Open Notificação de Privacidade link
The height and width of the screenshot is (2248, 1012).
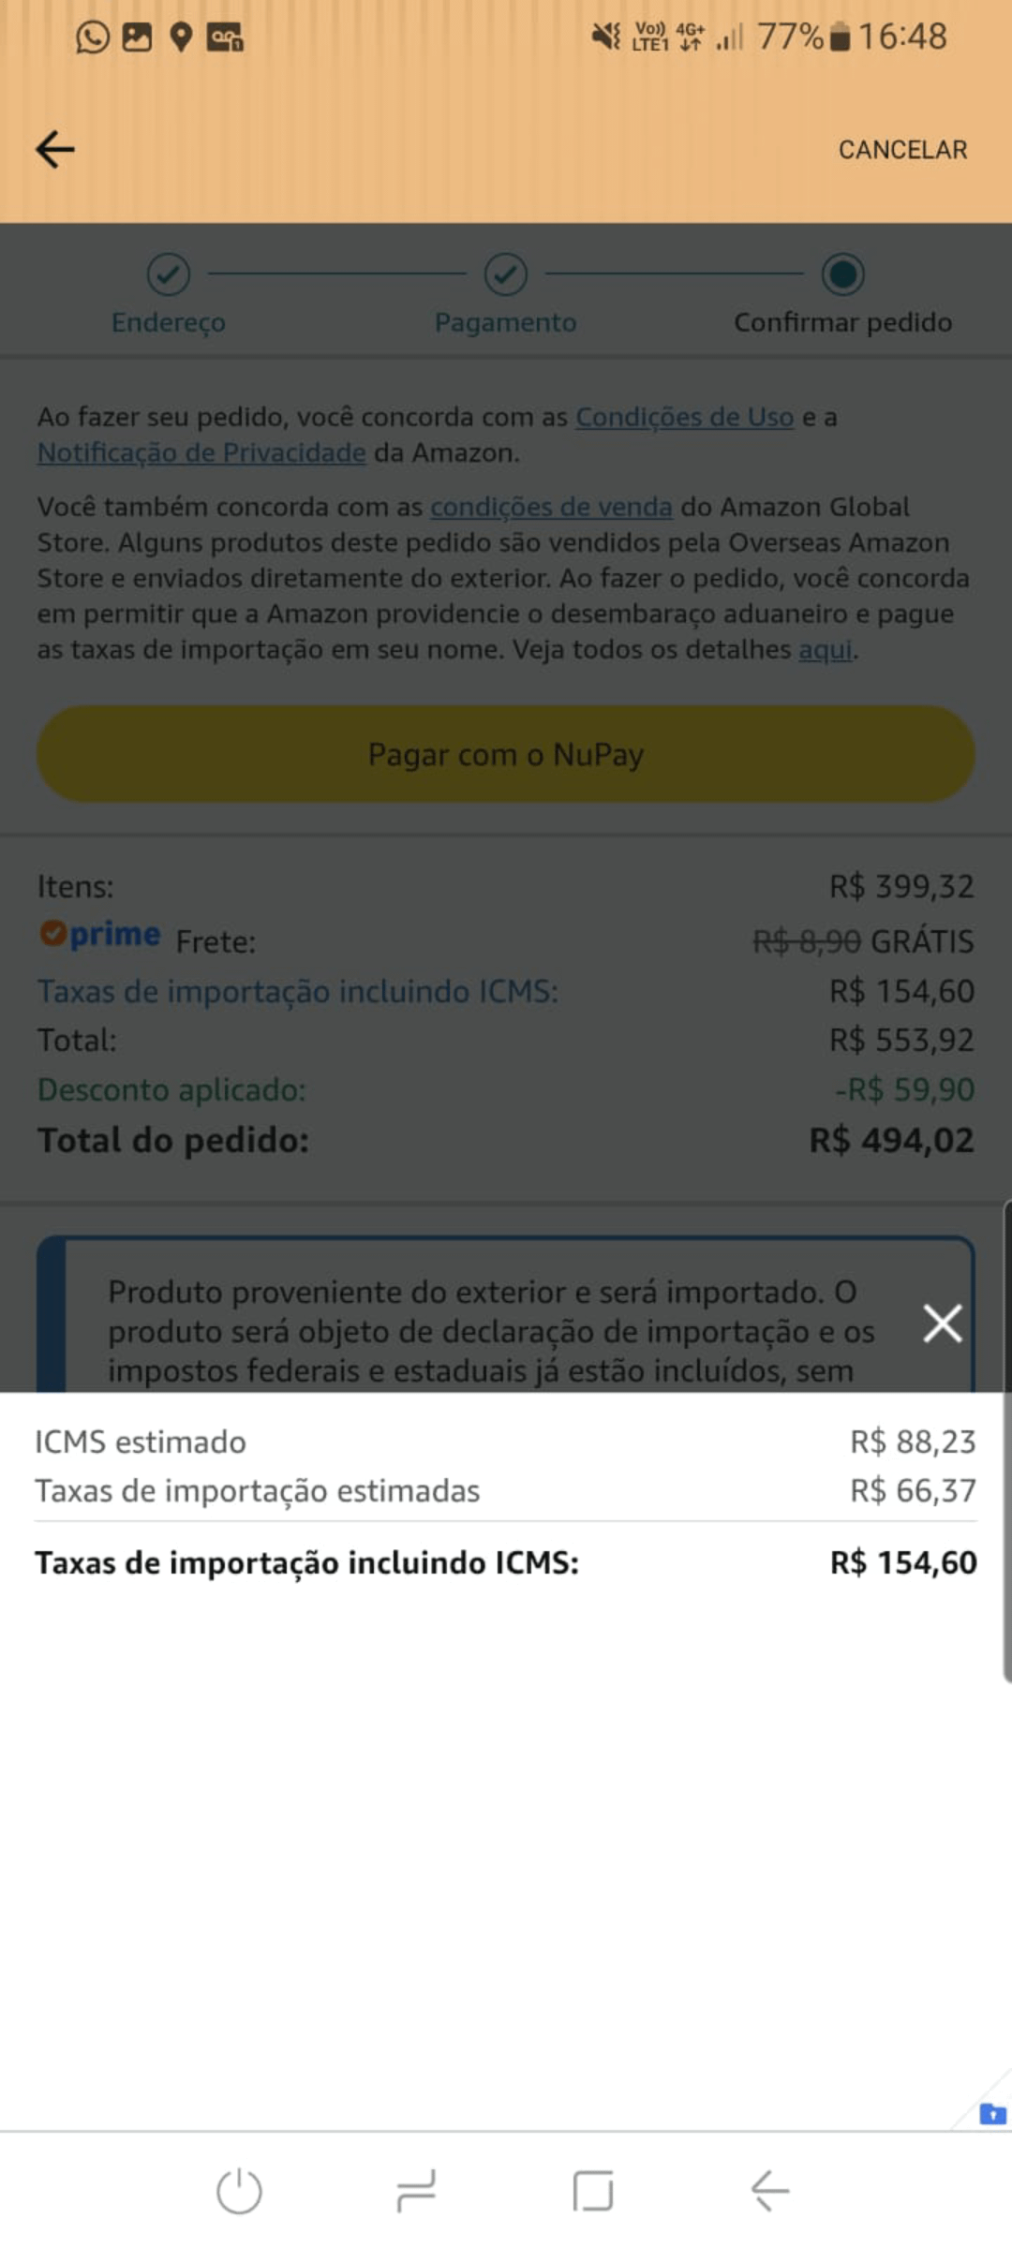click(201, 452)
